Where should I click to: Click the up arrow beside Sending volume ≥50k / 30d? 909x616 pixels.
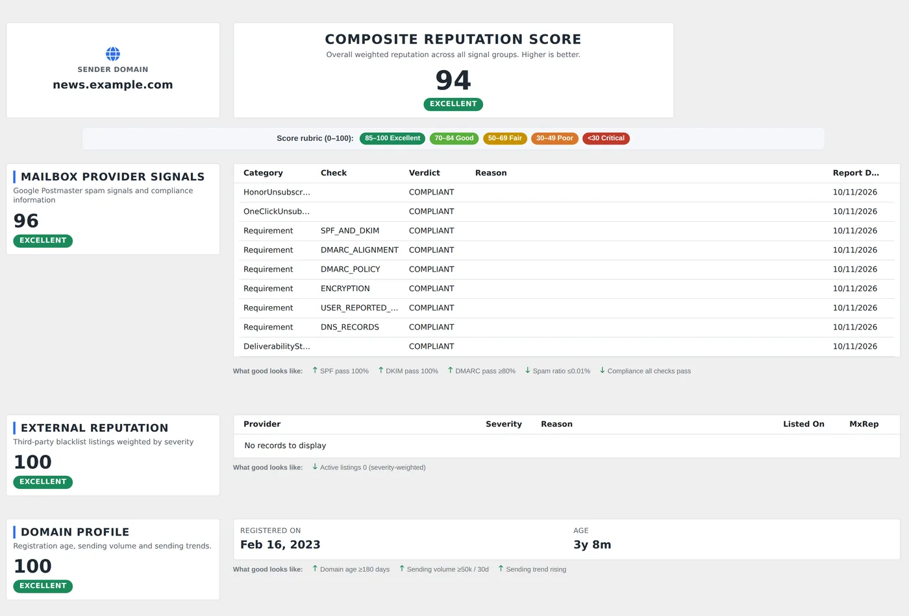click(402, 569)
